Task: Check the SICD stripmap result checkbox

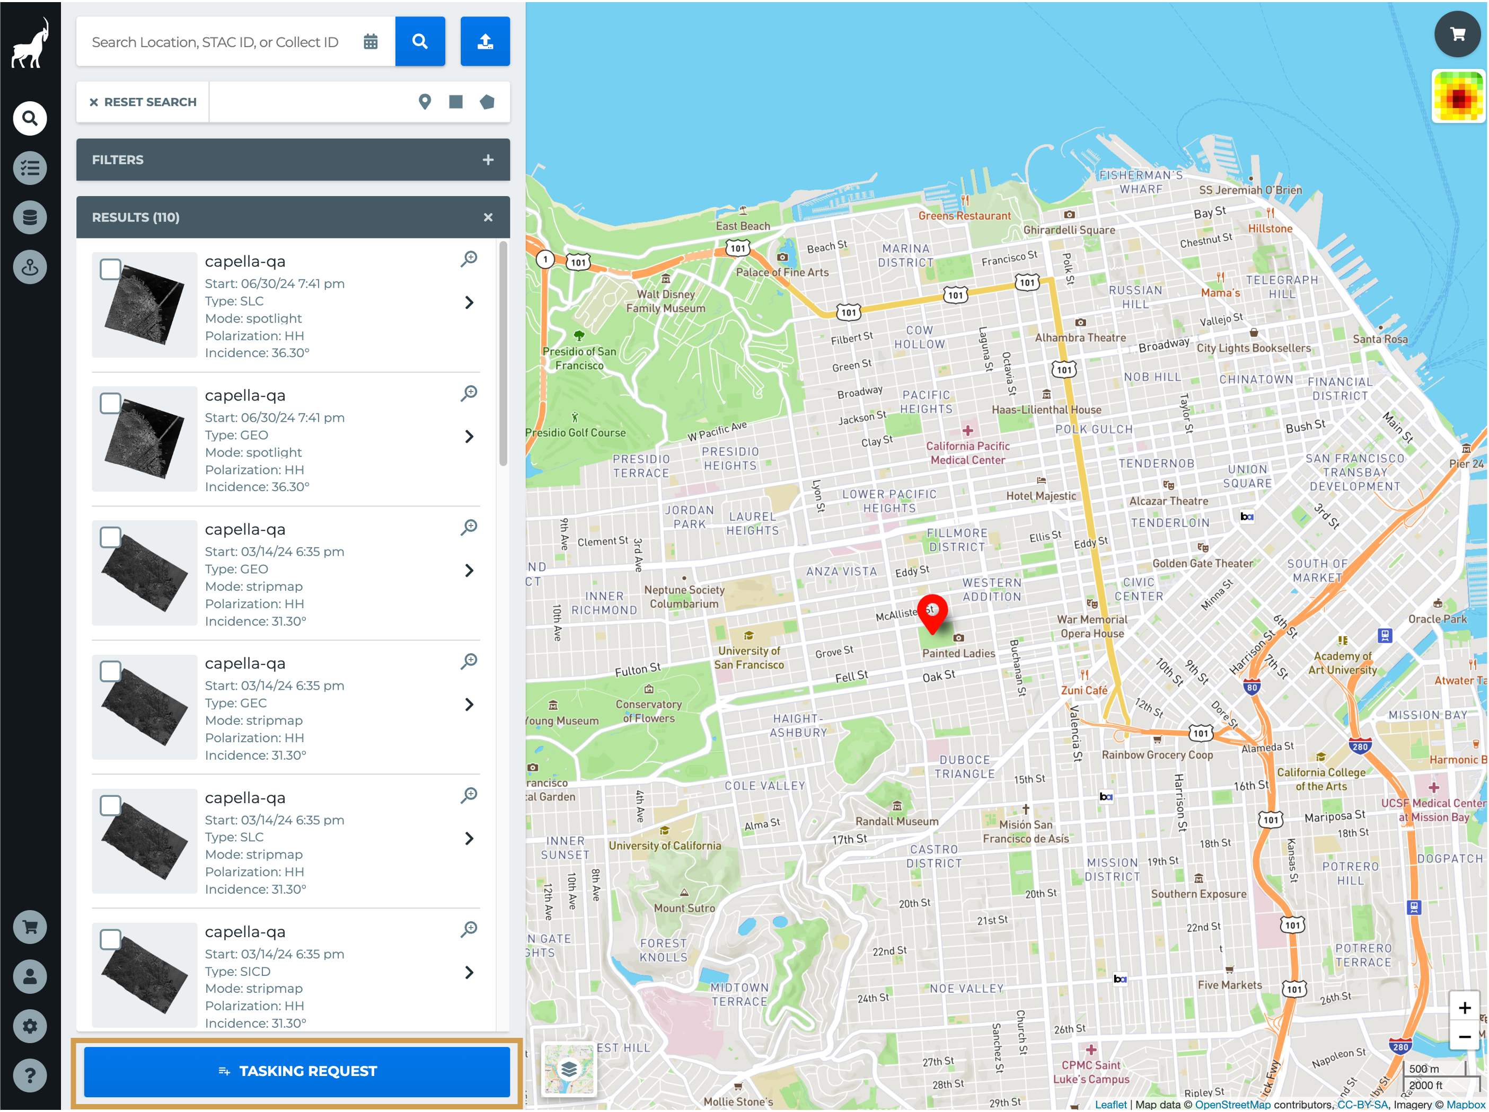Action: pyautogui.click(x=110, y=939)
